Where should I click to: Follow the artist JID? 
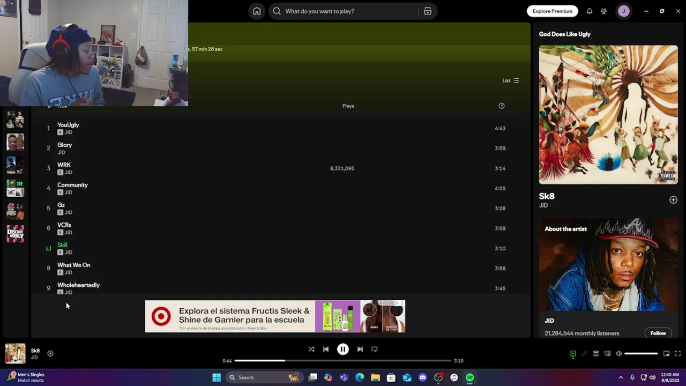click(658, 333)
